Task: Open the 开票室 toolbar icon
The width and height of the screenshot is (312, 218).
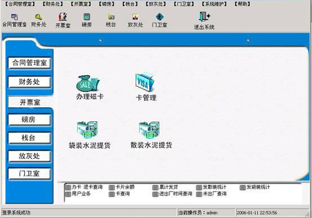Action: pyautogui.click(x=63, y=17)
